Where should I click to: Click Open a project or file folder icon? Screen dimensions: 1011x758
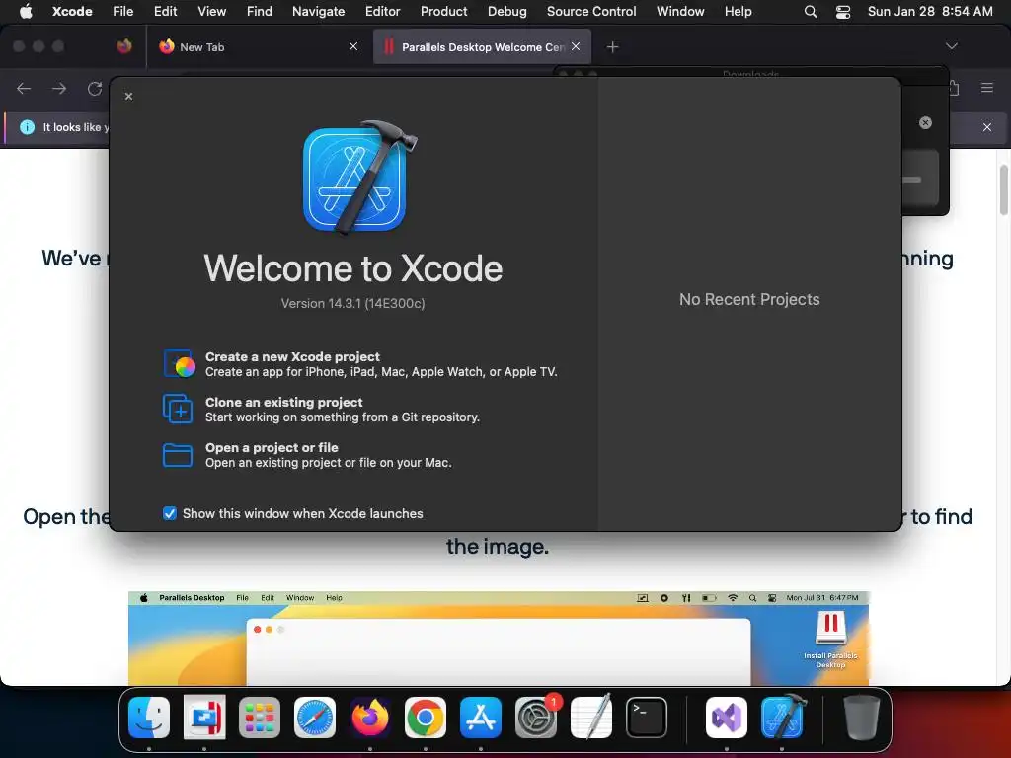pos(178,454)
